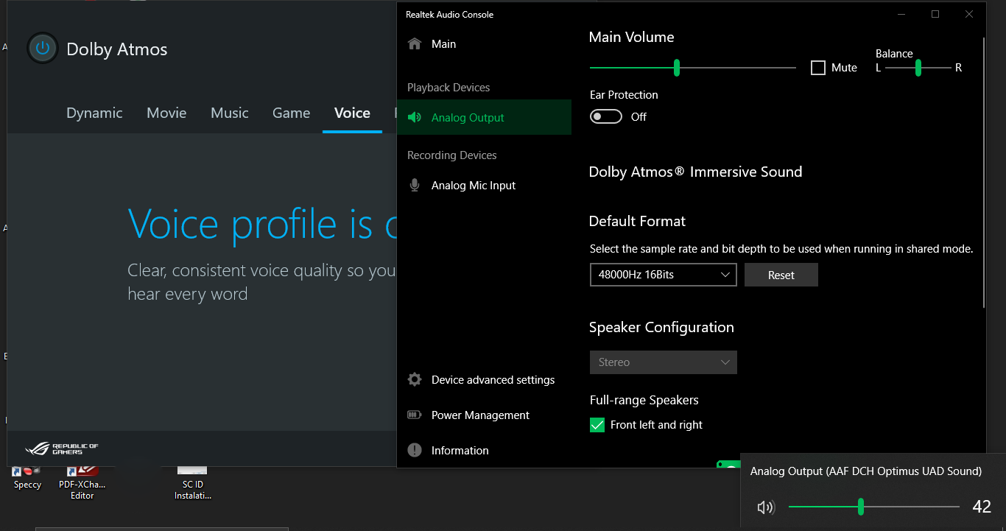Open the SC ID Installation desktop shortcut

(x=193, y=482)
